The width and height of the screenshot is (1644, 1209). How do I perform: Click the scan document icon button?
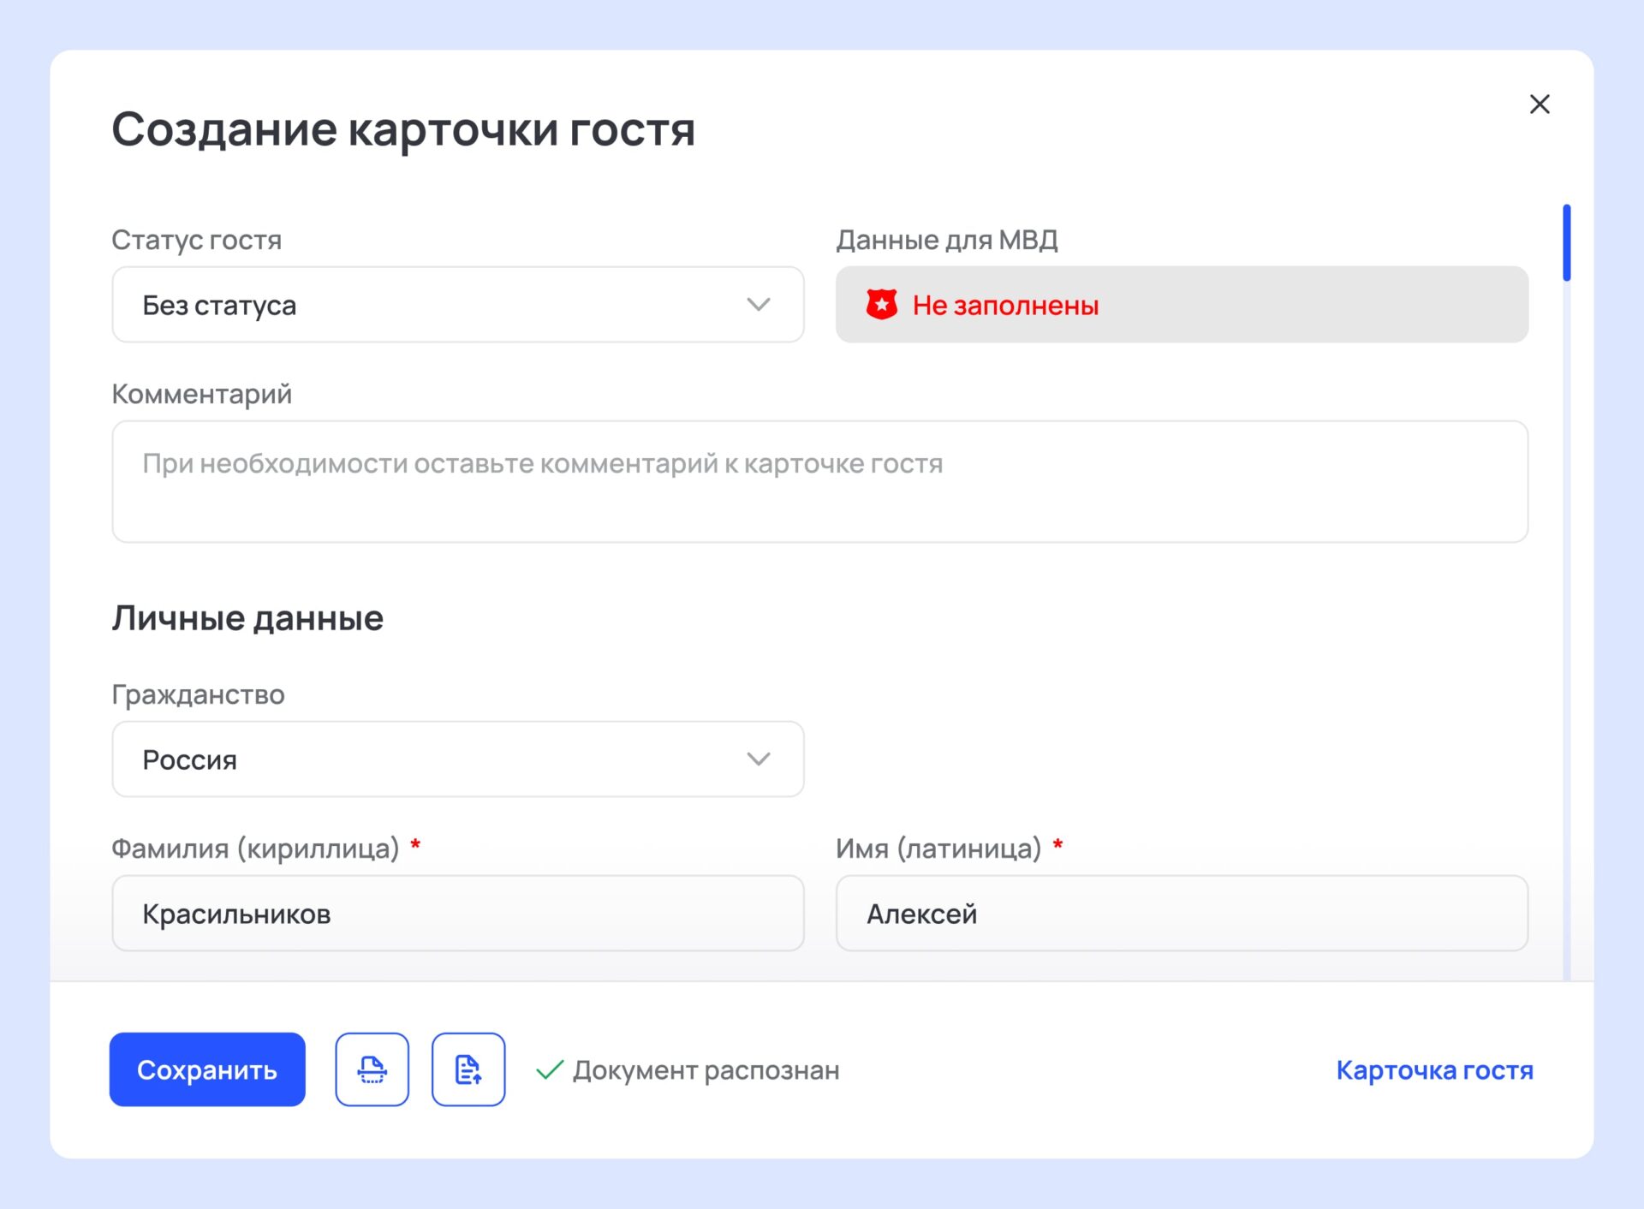[372, 1069]
